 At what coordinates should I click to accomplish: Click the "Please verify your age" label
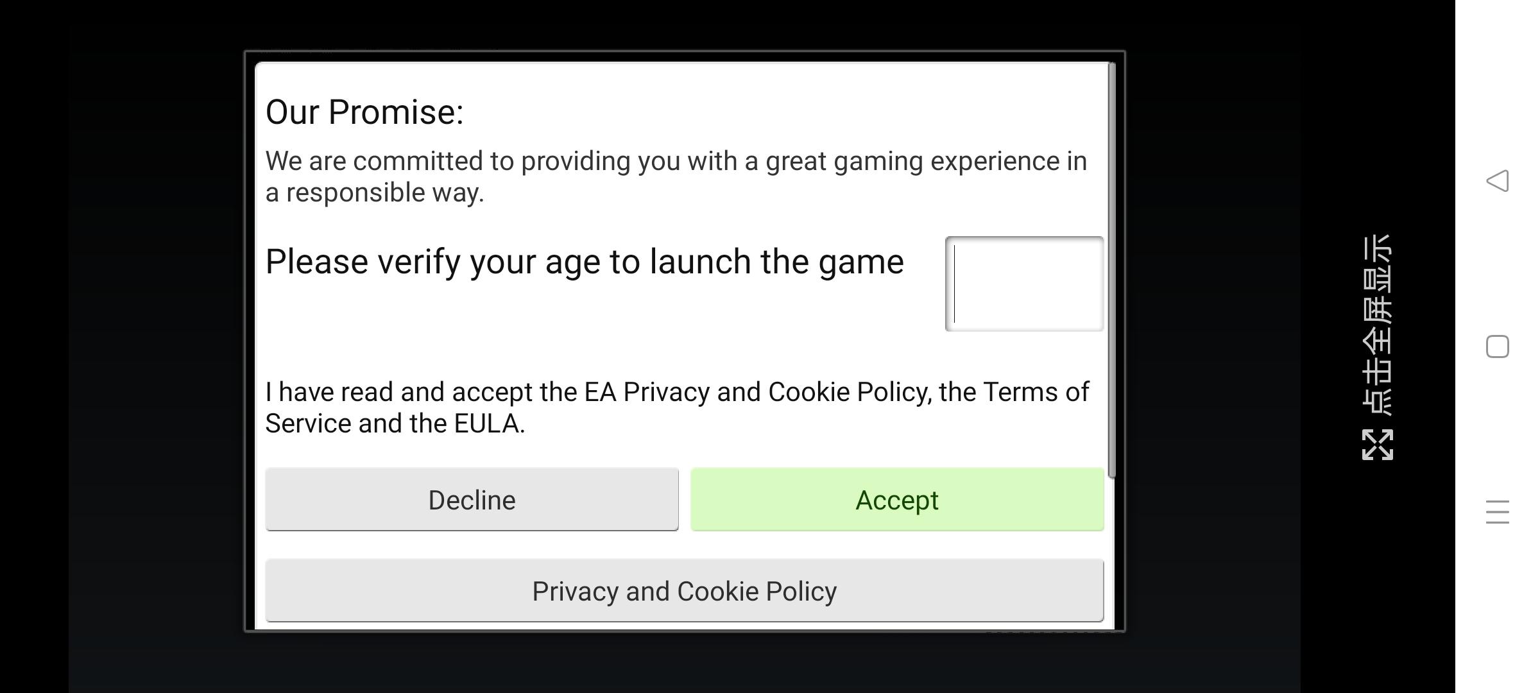584,262
